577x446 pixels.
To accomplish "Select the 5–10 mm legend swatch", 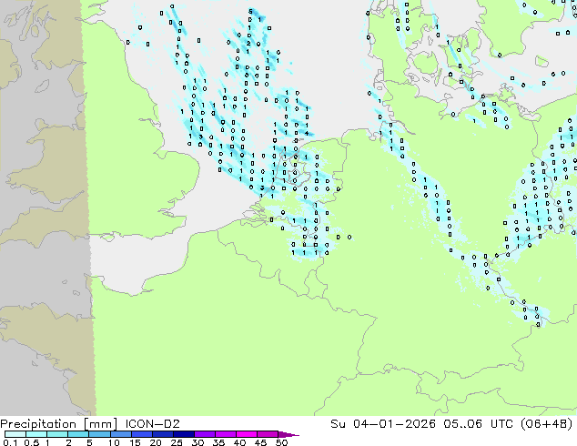I will (x=99, y=434).
